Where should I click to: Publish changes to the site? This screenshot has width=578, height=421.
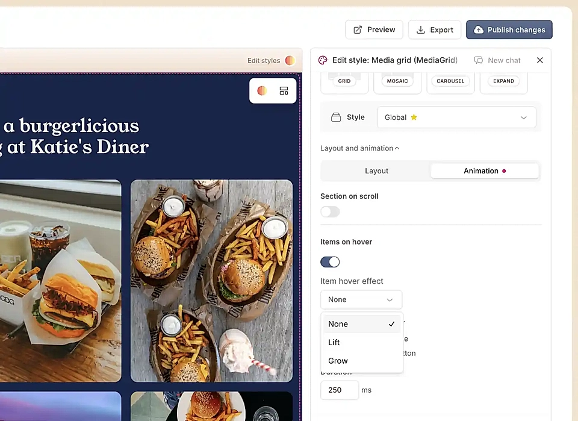coord(509,30)
